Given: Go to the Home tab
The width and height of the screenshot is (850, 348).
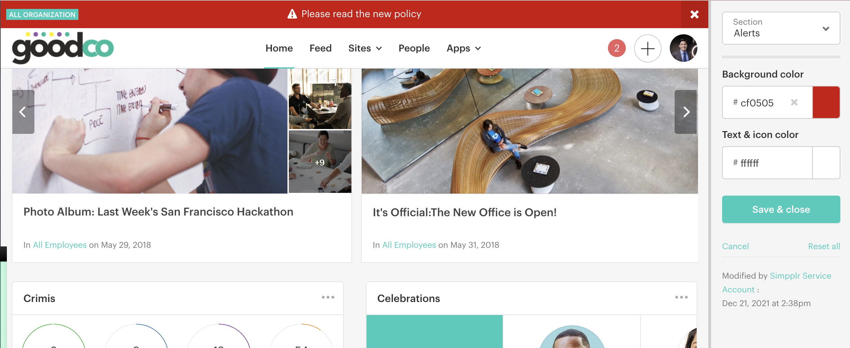Looking at the screenshot, I should pos(279,48).
